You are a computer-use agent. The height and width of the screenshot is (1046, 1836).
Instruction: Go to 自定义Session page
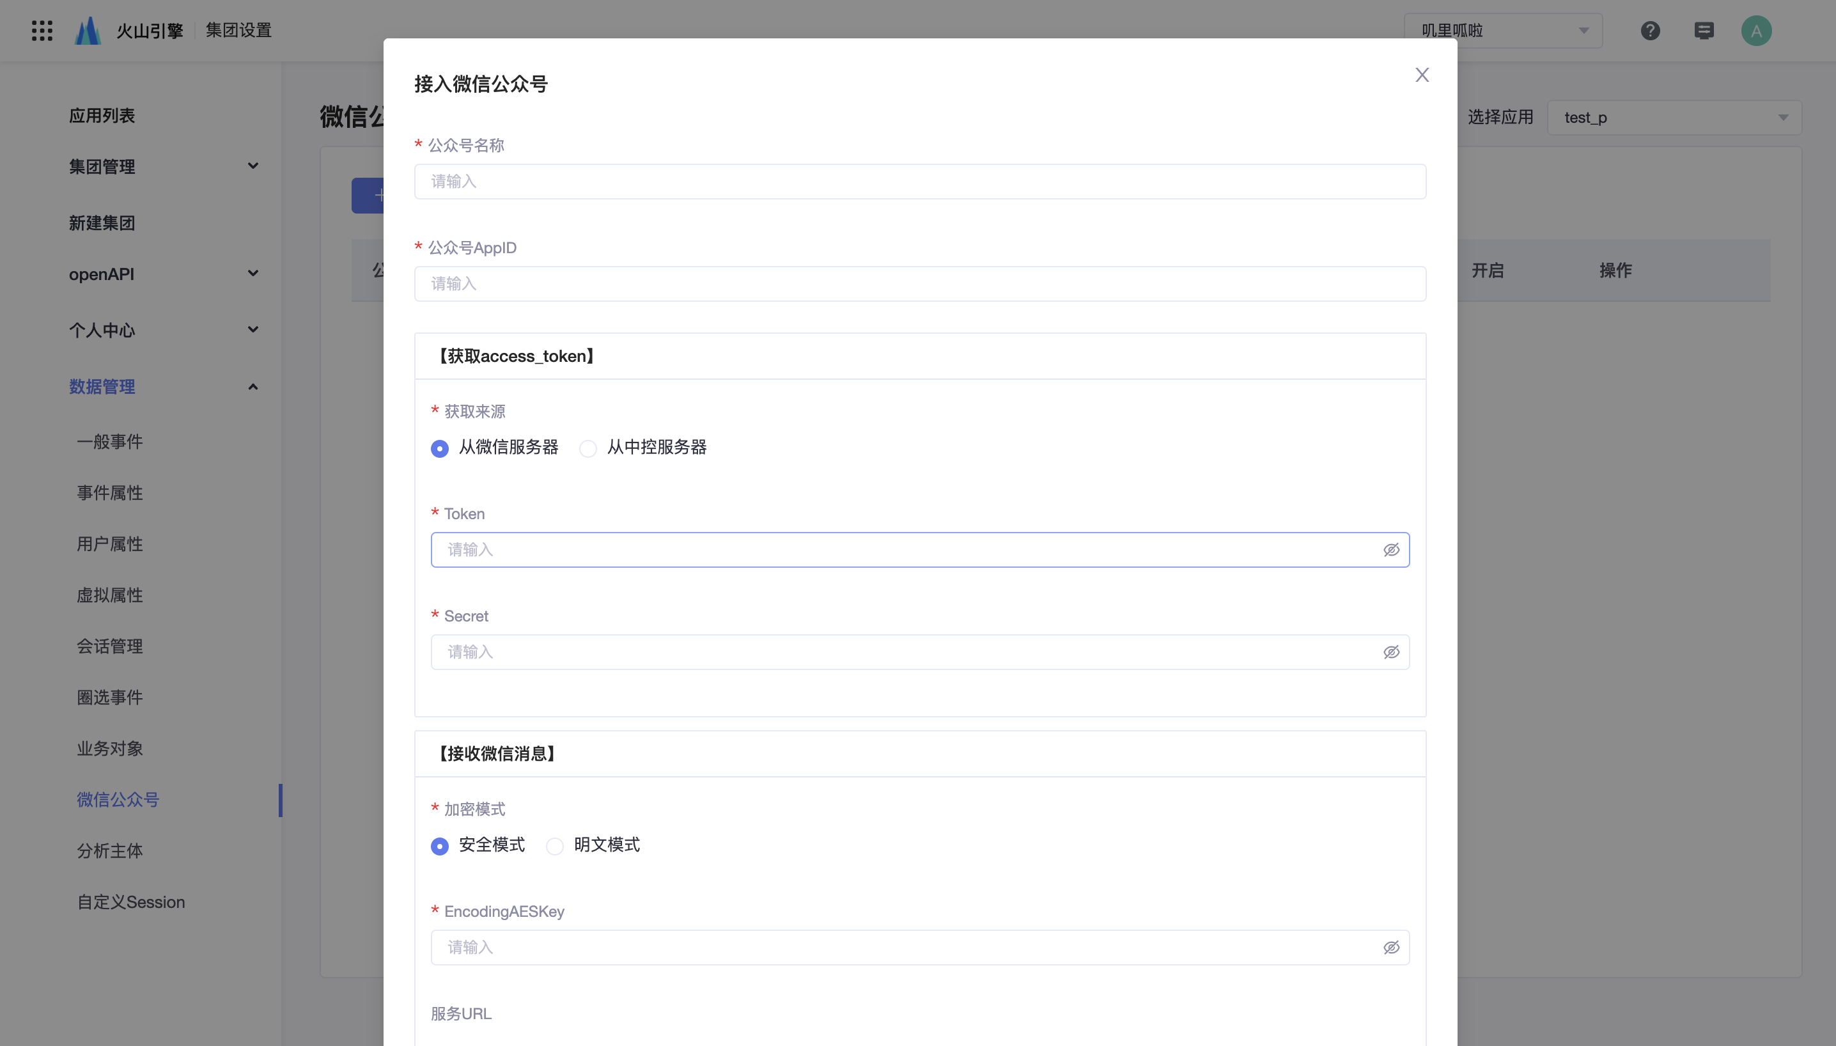[131, 902]
